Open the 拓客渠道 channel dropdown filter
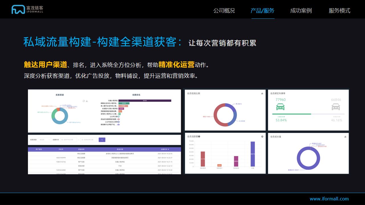This screenshot has height=205, width=365. 44,140
